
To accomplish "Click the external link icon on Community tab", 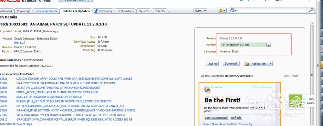I will [x=96, y=11].
